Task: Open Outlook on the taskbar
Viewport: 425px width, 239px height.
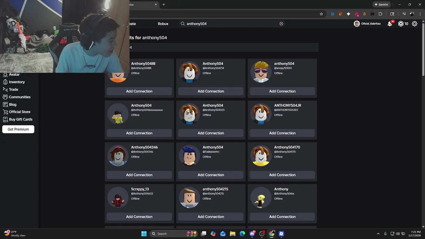Action: click(x=223, y=234)
